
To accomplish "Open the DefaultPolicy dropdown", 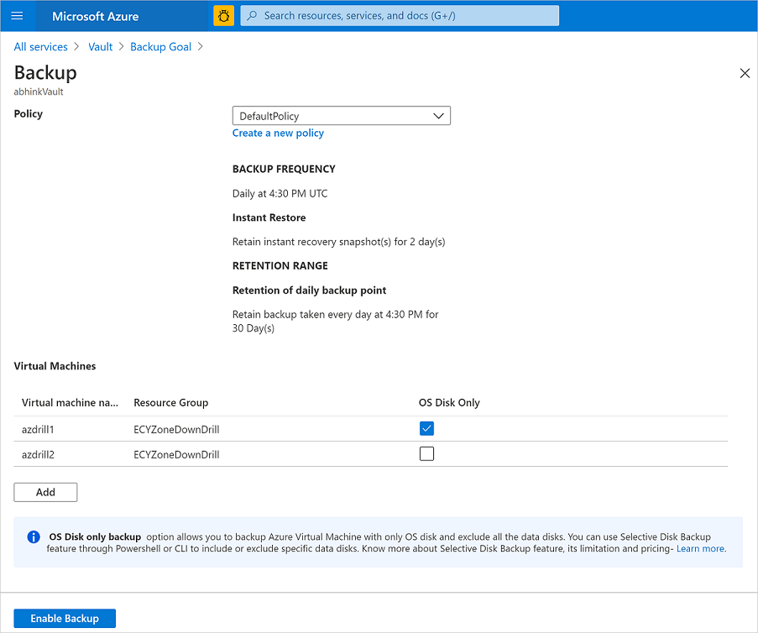I will tap(341, 115).
